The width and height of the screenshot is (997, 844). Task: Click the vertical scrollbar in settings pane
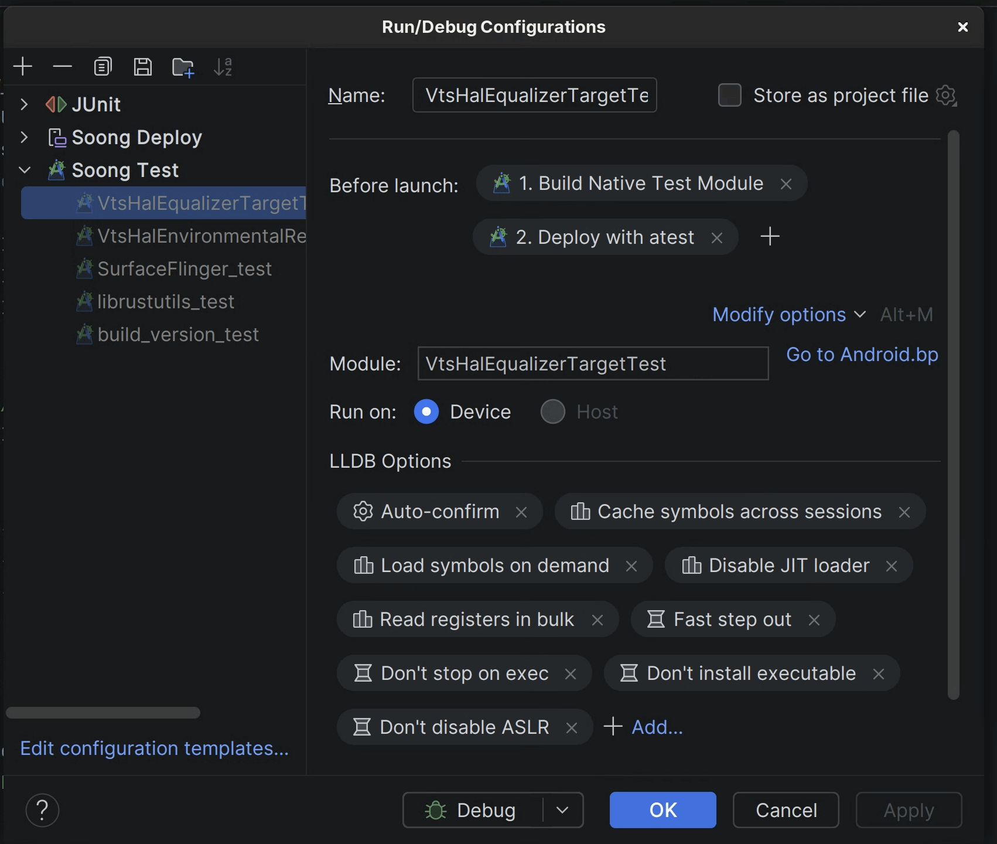tap(954, 414)
